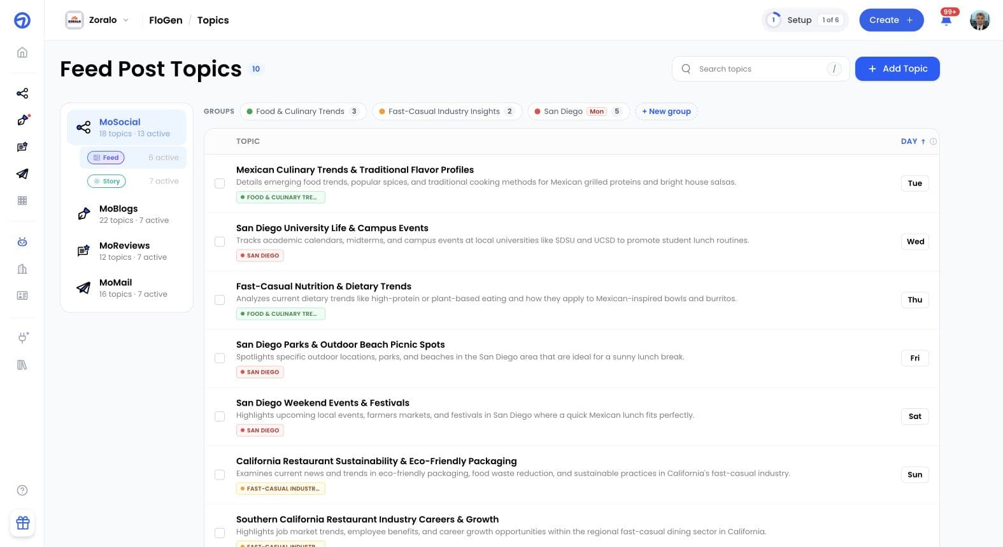Viewport: 1003px width, 547px height.
Task: Change the Thu day chip
Action: (x=914, y=300)
